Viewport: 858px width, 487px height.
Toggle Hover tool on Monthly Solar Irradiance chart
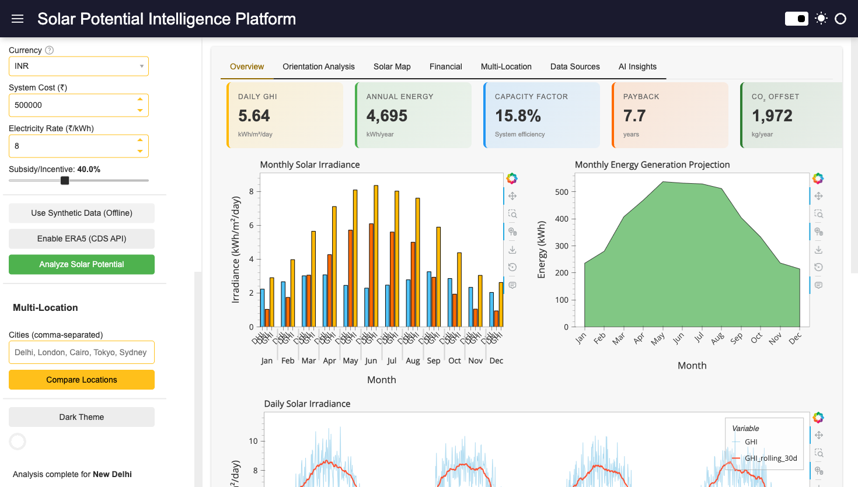coord(512,285)
